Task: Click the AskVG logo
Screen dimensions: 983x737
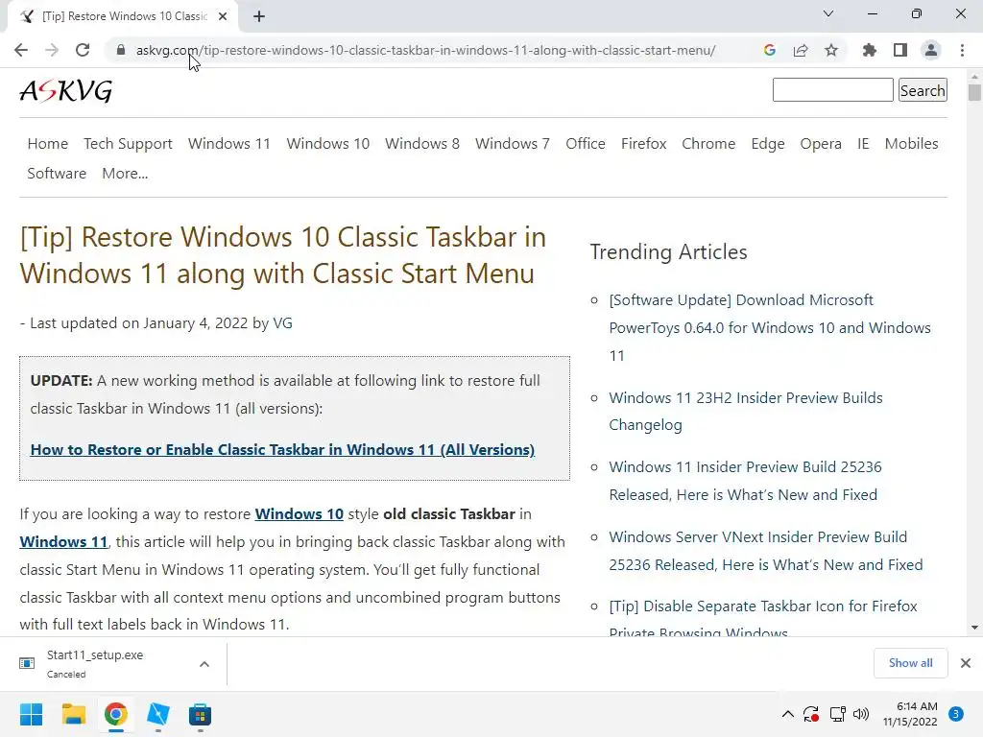Action: (66, 91)
